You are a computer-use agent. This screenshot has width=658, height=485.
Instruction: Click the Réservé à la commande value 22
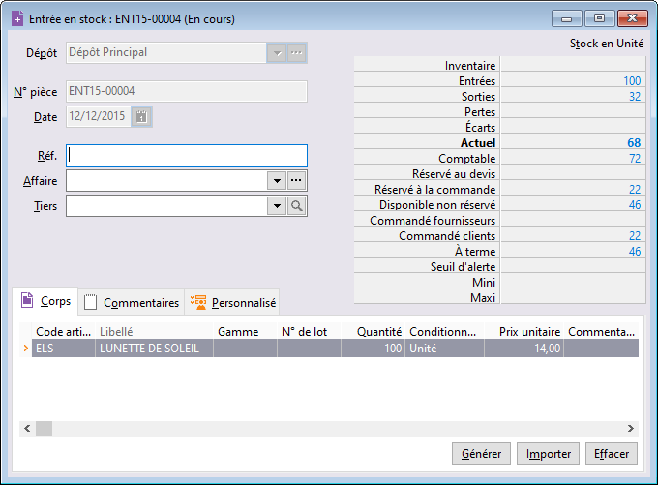(x=635, y=190)
